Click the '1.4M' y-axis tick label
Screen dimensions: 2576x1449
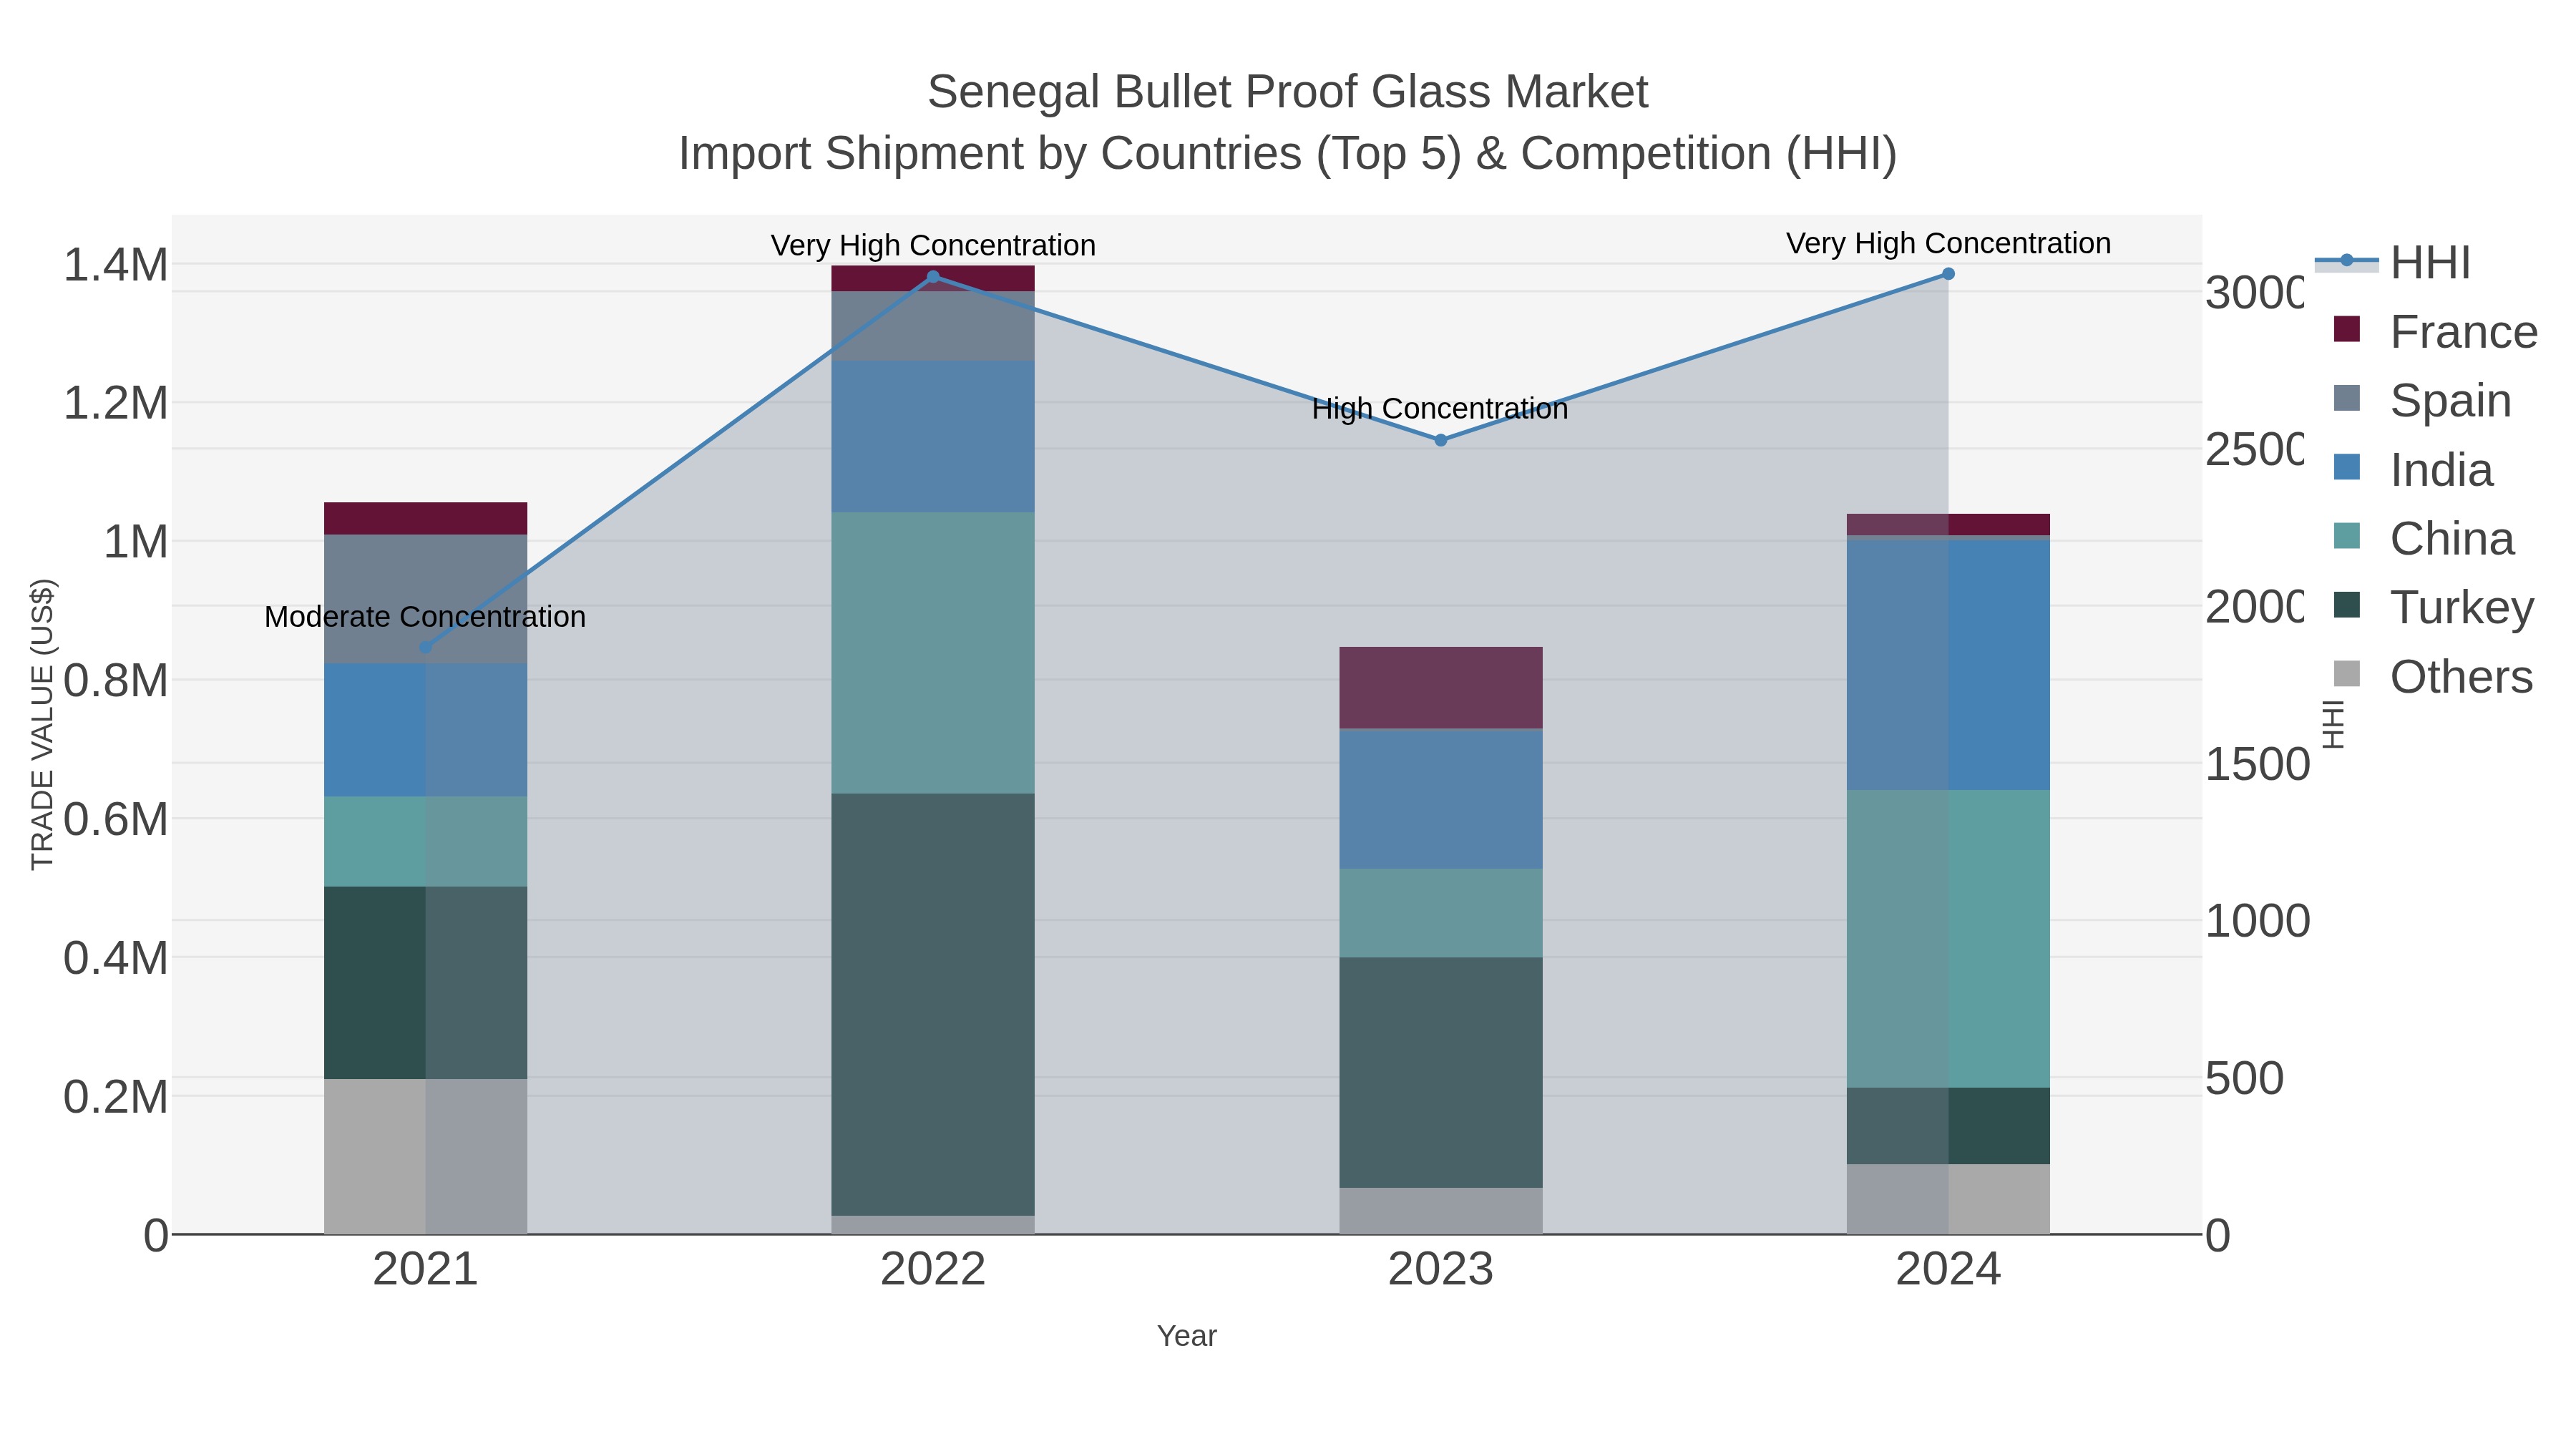click(x=116, y=265)
